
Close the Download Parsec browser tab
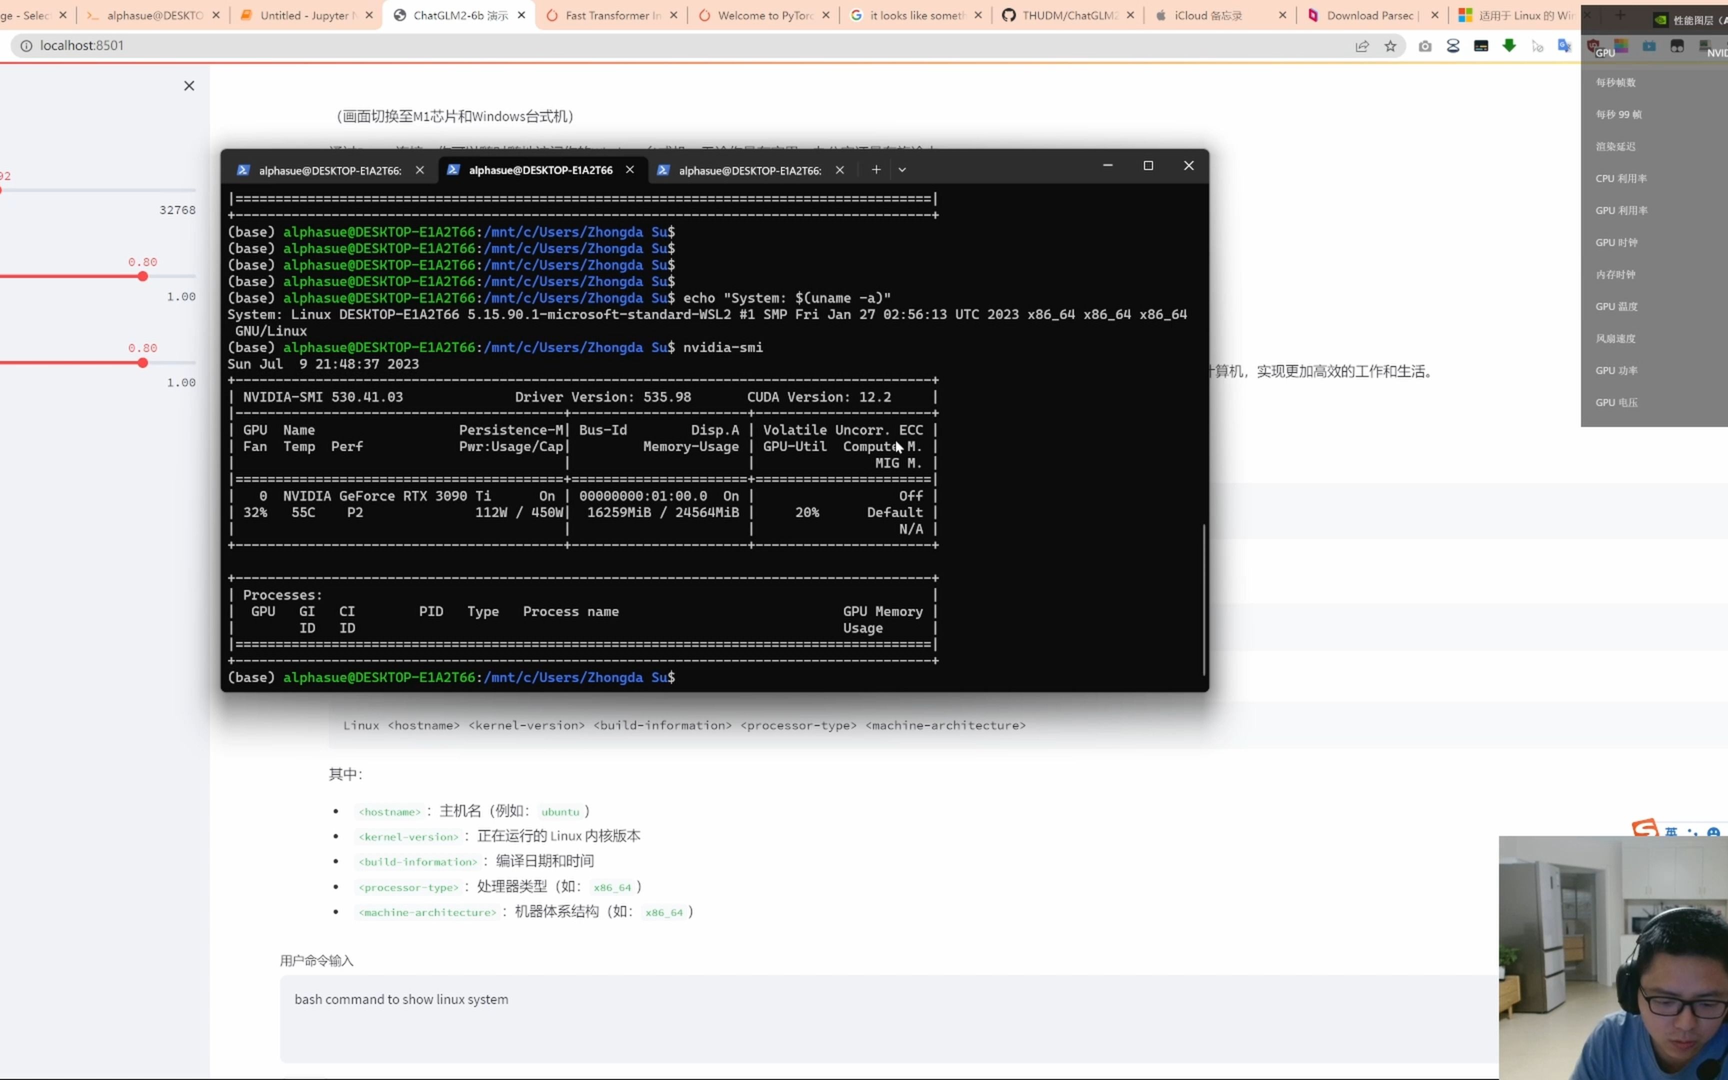(x=1435, y=15)
